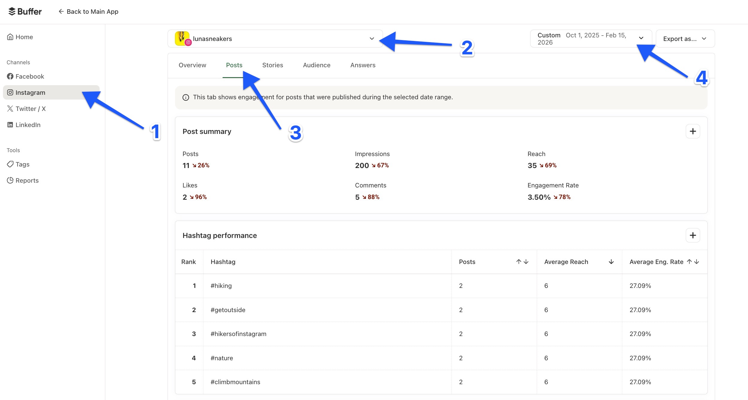Go back to Main App

88,11
